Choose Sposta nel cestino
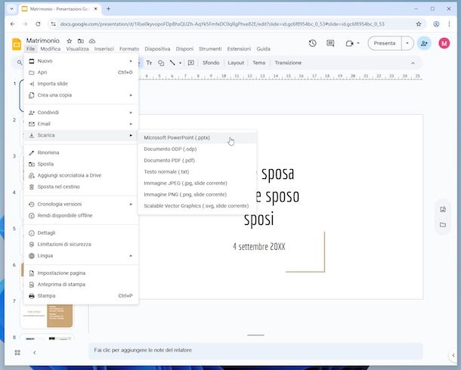Viewport: 461px width, 370px height. click(x=81, y=187)
